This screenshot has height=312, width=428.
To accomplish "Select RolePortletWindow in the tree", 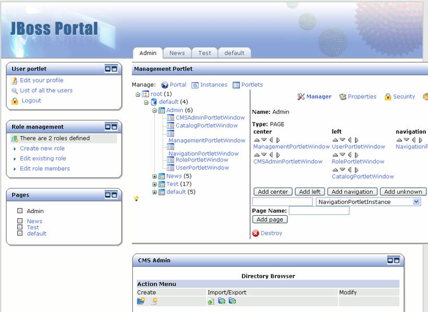I will pos(202,160).
